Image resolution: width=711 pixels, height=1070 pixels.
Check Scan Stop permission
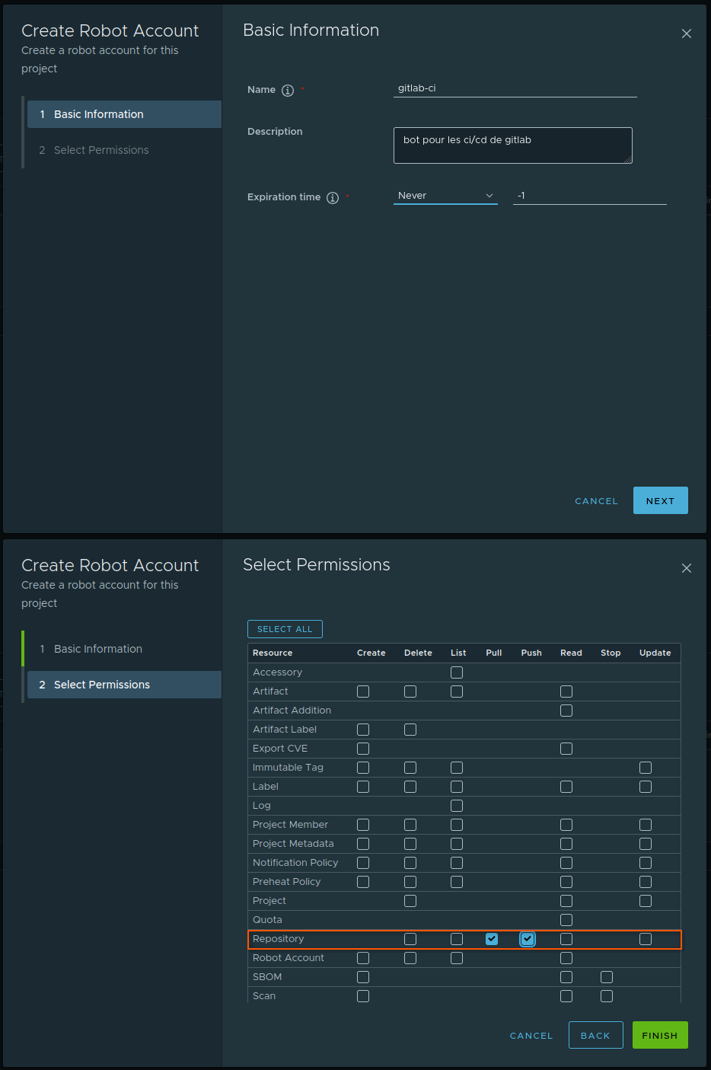click(607, 996)
